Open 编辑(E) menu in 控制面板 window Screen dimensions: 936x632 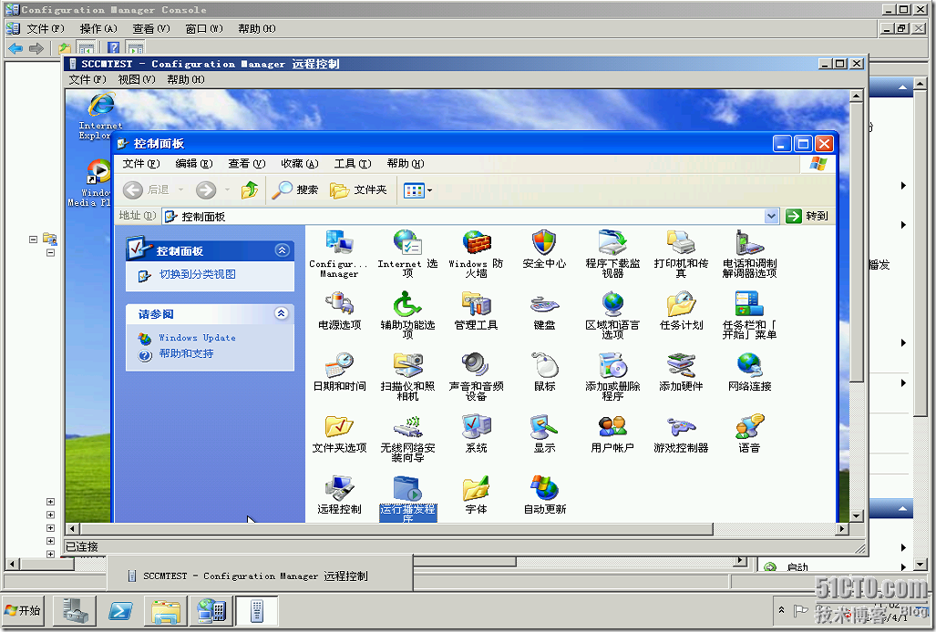tap(194, 163)
